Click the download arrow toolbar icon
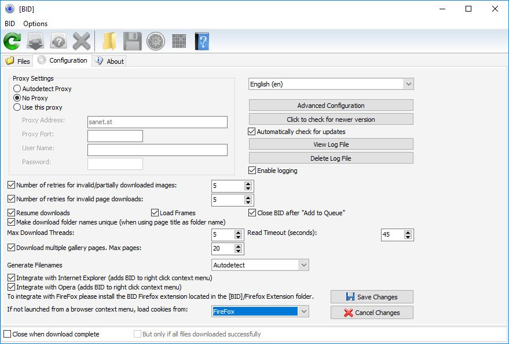Image resolution: width=509 pixels, height=344 pixels. 35,41
